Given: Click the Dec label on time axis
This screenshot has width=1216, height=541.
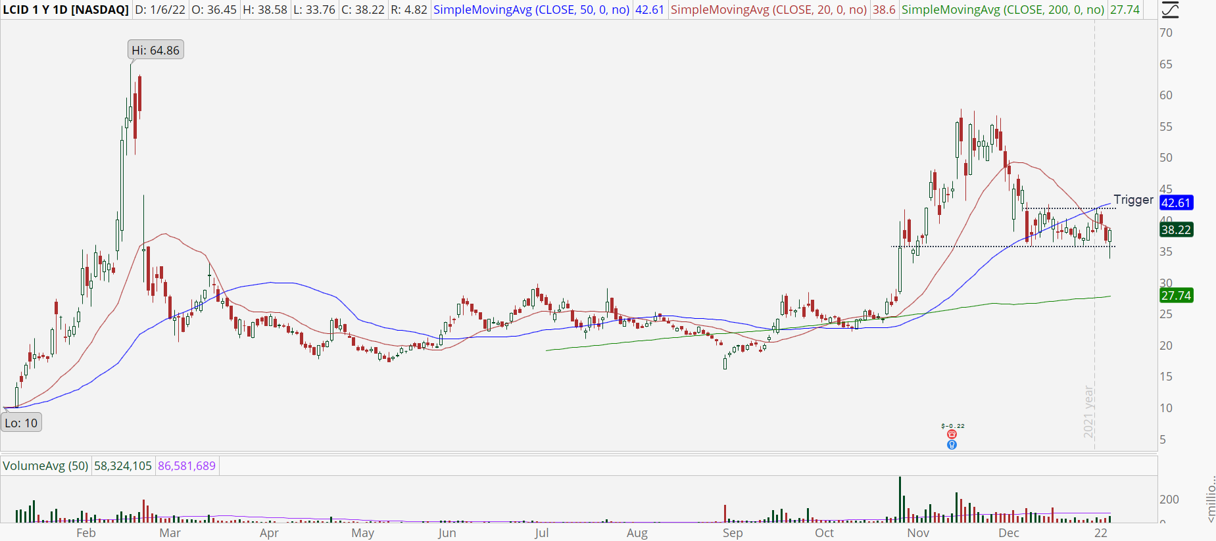Looking at the screenshot, I should coord(1009,533).
